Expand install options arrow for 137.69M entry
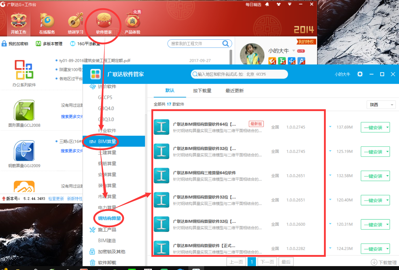Image resolution: width=399 pixels, height=270 pixels. coord(387,127)
